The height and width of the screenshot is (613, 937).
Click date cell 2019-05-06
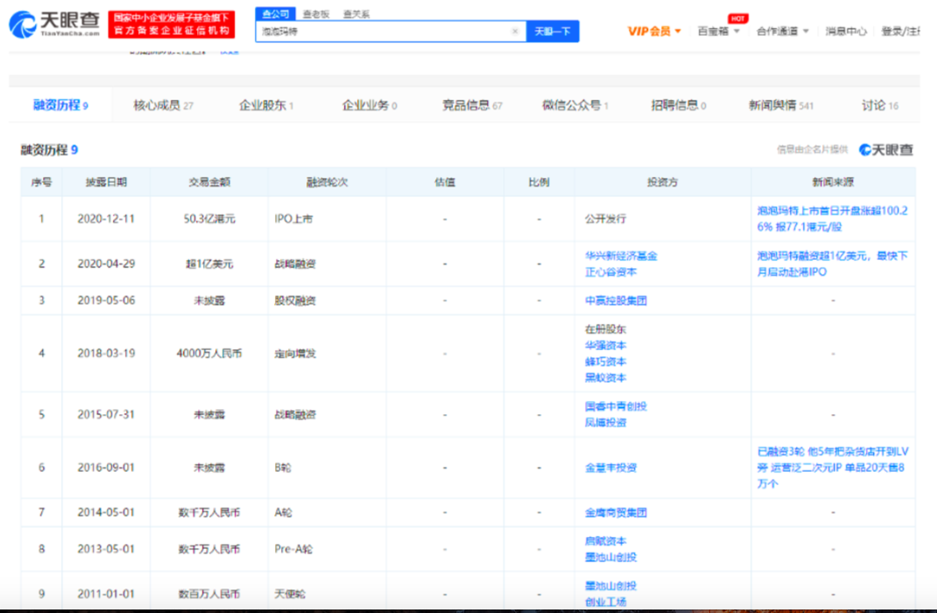106,300
